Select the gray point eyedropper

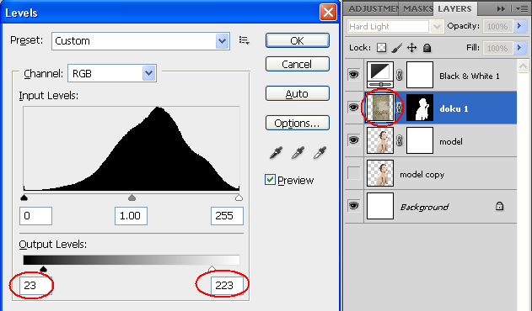[x=298, y=153]
